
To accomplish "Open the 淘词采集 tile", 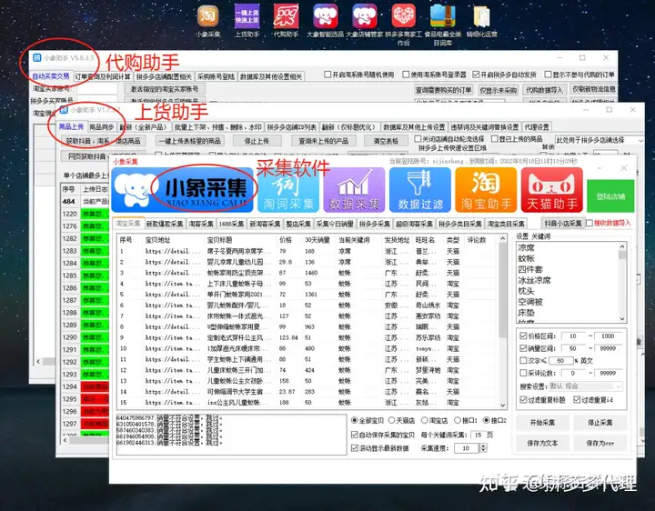I will (287, 190).
